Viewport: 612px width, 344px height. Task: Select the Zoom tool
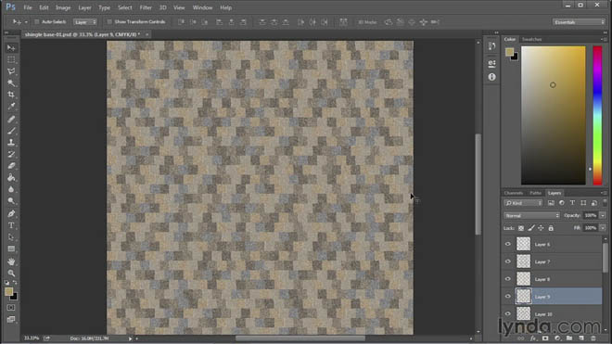[x=11, y=274]
